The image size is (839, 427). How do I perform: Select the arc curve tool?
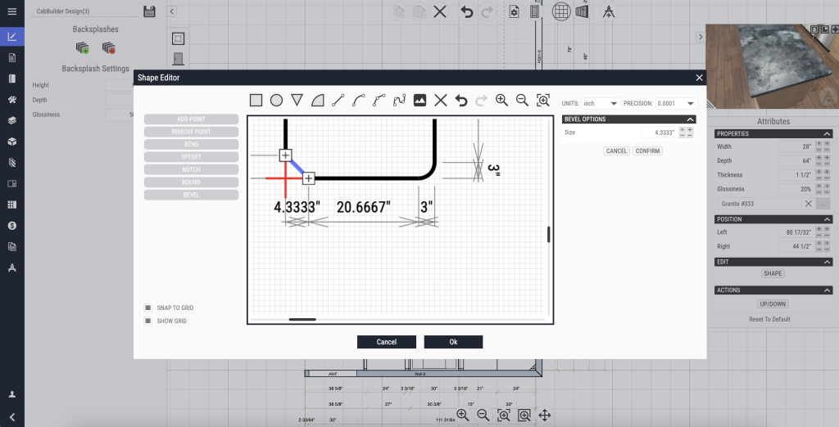(359, 100)
